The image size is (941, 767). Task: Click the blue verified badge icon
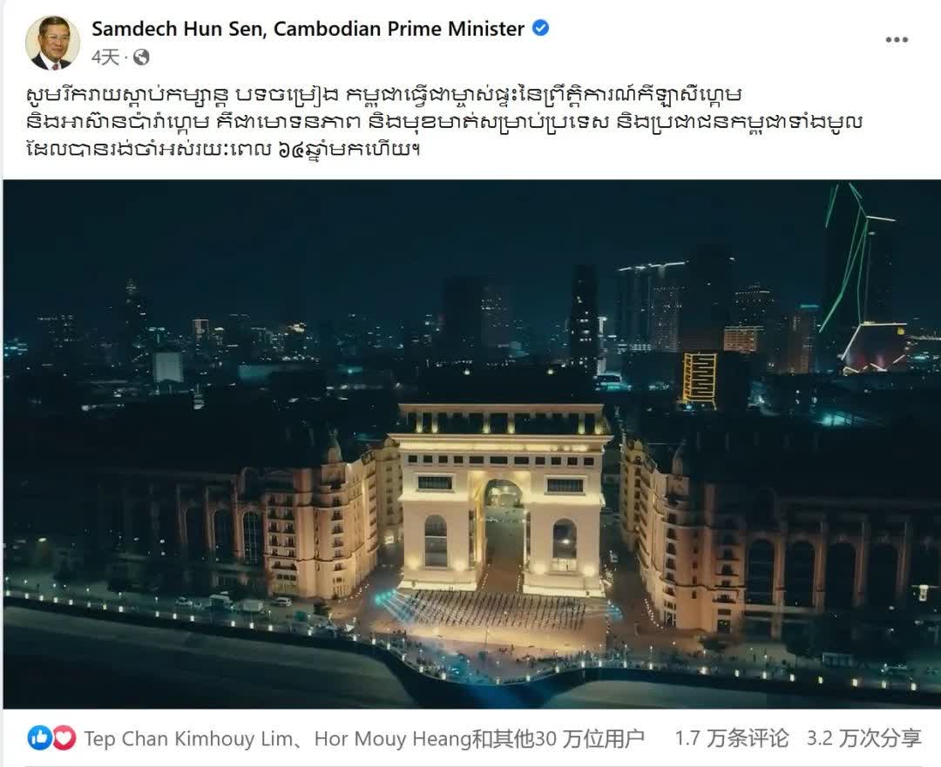541,28
